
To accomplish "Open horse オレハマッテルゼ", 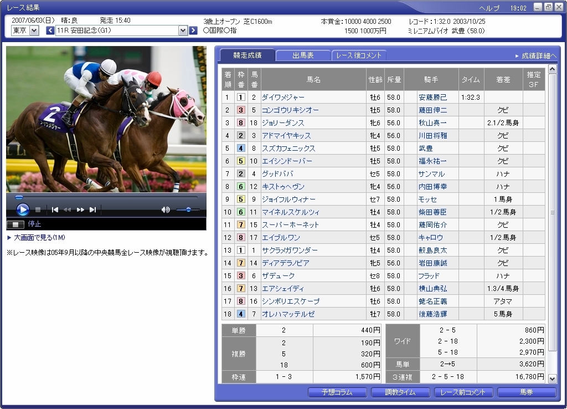I will (x=288, y=314).
